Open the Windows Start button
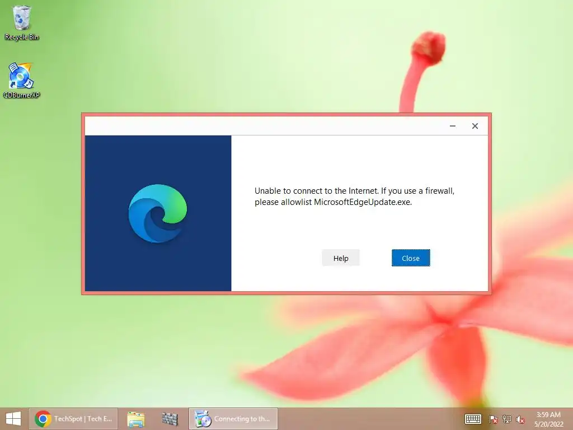The height and width of the screenshot is (430, 573). [x=13, y=419]
